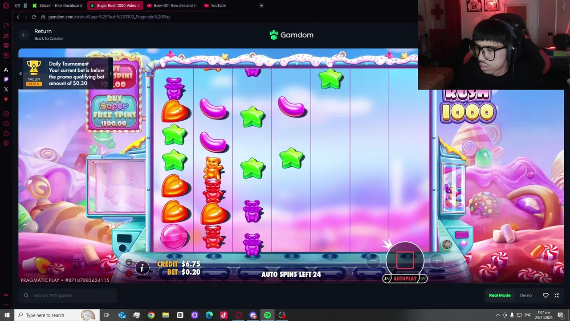The image size is (570, 321).
Task: Open Opera sidebar settings gear
Action: pyautogui.click(x=6, y=143)
